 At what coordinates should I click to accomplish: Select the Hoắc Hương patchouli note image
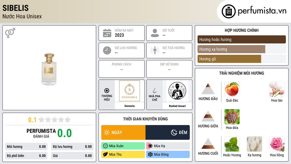[x=232, y=144]
